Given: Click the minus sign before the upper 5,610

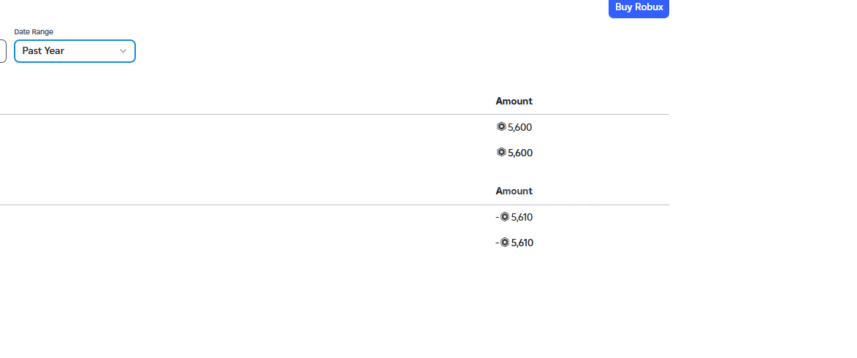Looking at the screenshot, I should click(498, 217).
